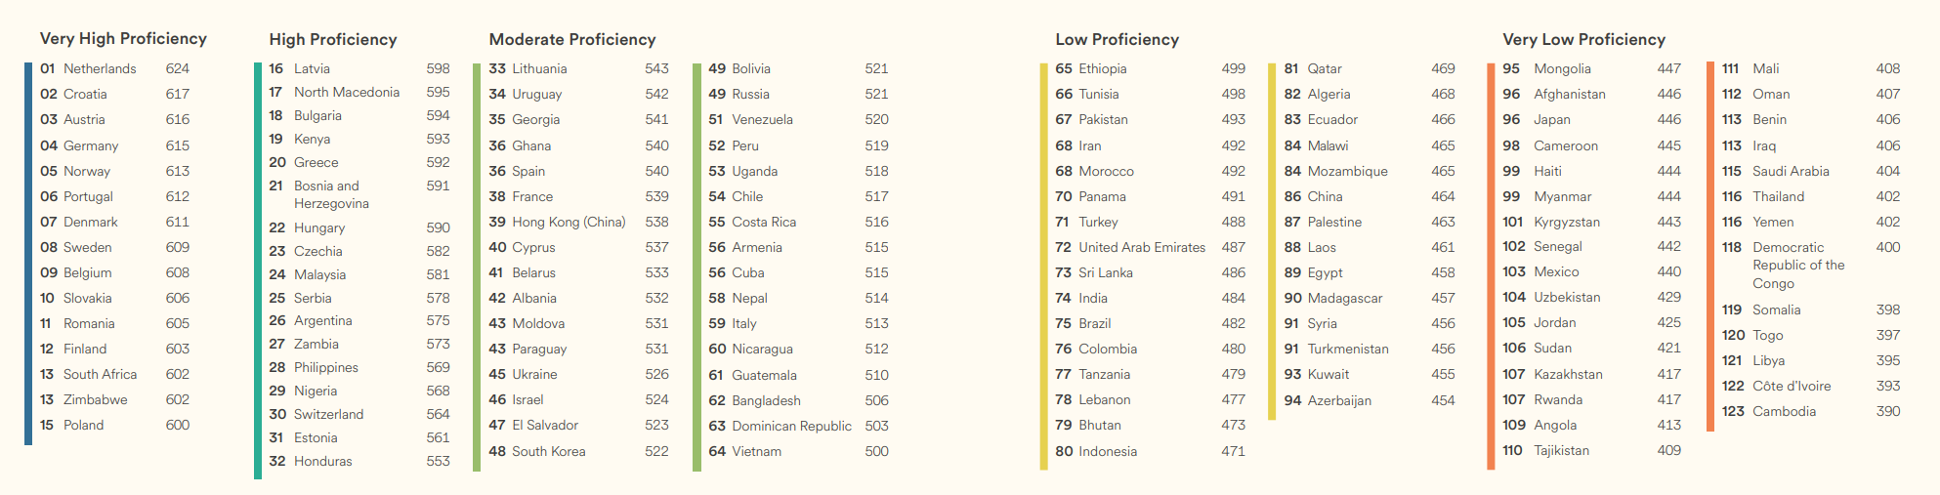Click the High Proficiency heading

(333, 40)
